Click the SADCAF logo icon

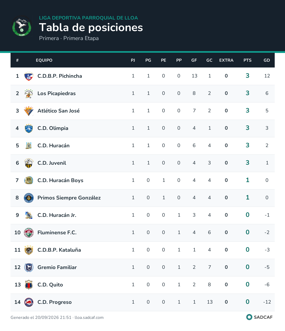point(249,317)
